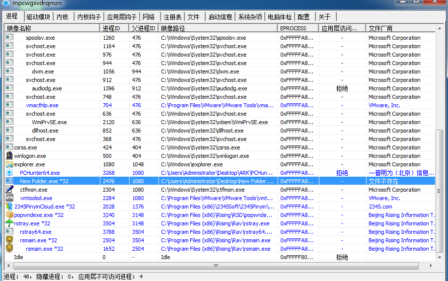Image resolution: width=448 pixels, height=281 pixels.
Task: Sort by 进程ID column header
Action: pyautogui.click(x=114, y=28)
